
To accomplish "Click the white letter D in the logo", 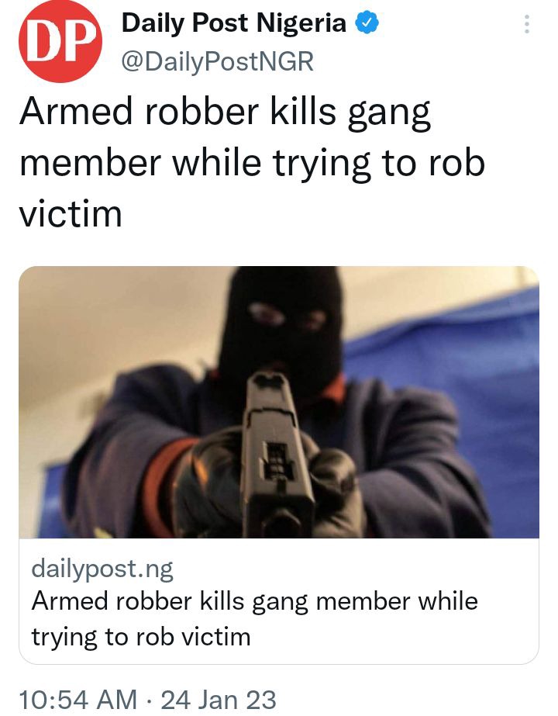I will [44, 40].
